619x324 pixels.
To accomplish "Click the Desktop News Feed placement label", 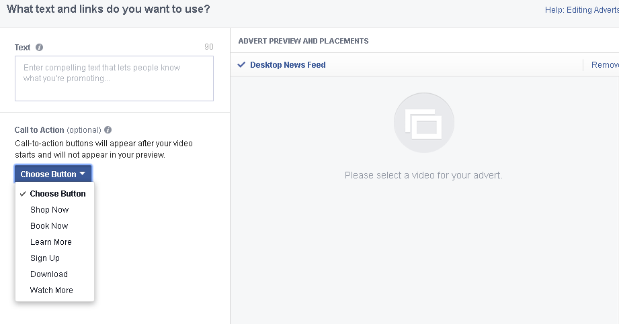I will [288, 65].
